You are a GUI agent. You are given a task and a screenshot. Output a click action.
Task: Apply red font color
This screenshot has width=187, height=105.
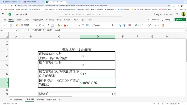point(65,25)
